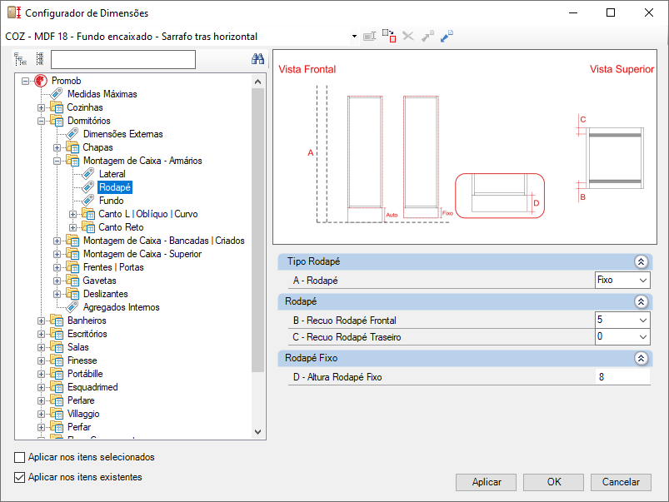The image size is (669, 502).
Task: Enable Aplicar nos itens selecionados checkbox
Action: [x=20, y=457]
